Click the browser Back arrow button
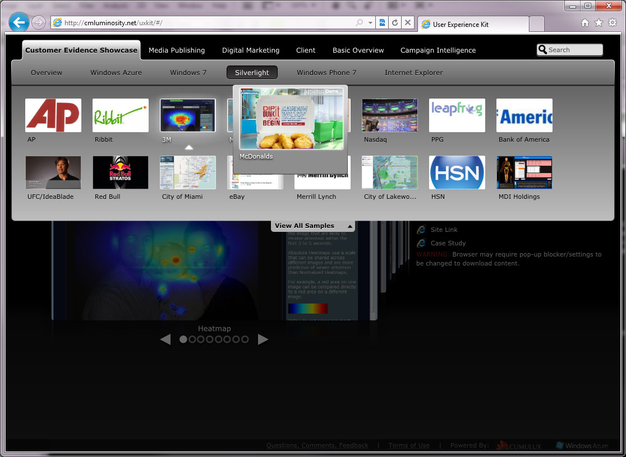 click(x=19, y=22)
